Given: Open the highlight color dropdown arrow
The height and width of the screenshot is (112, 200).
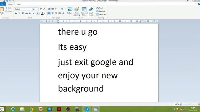Looking at the screenshot, I should pos(40,13).
